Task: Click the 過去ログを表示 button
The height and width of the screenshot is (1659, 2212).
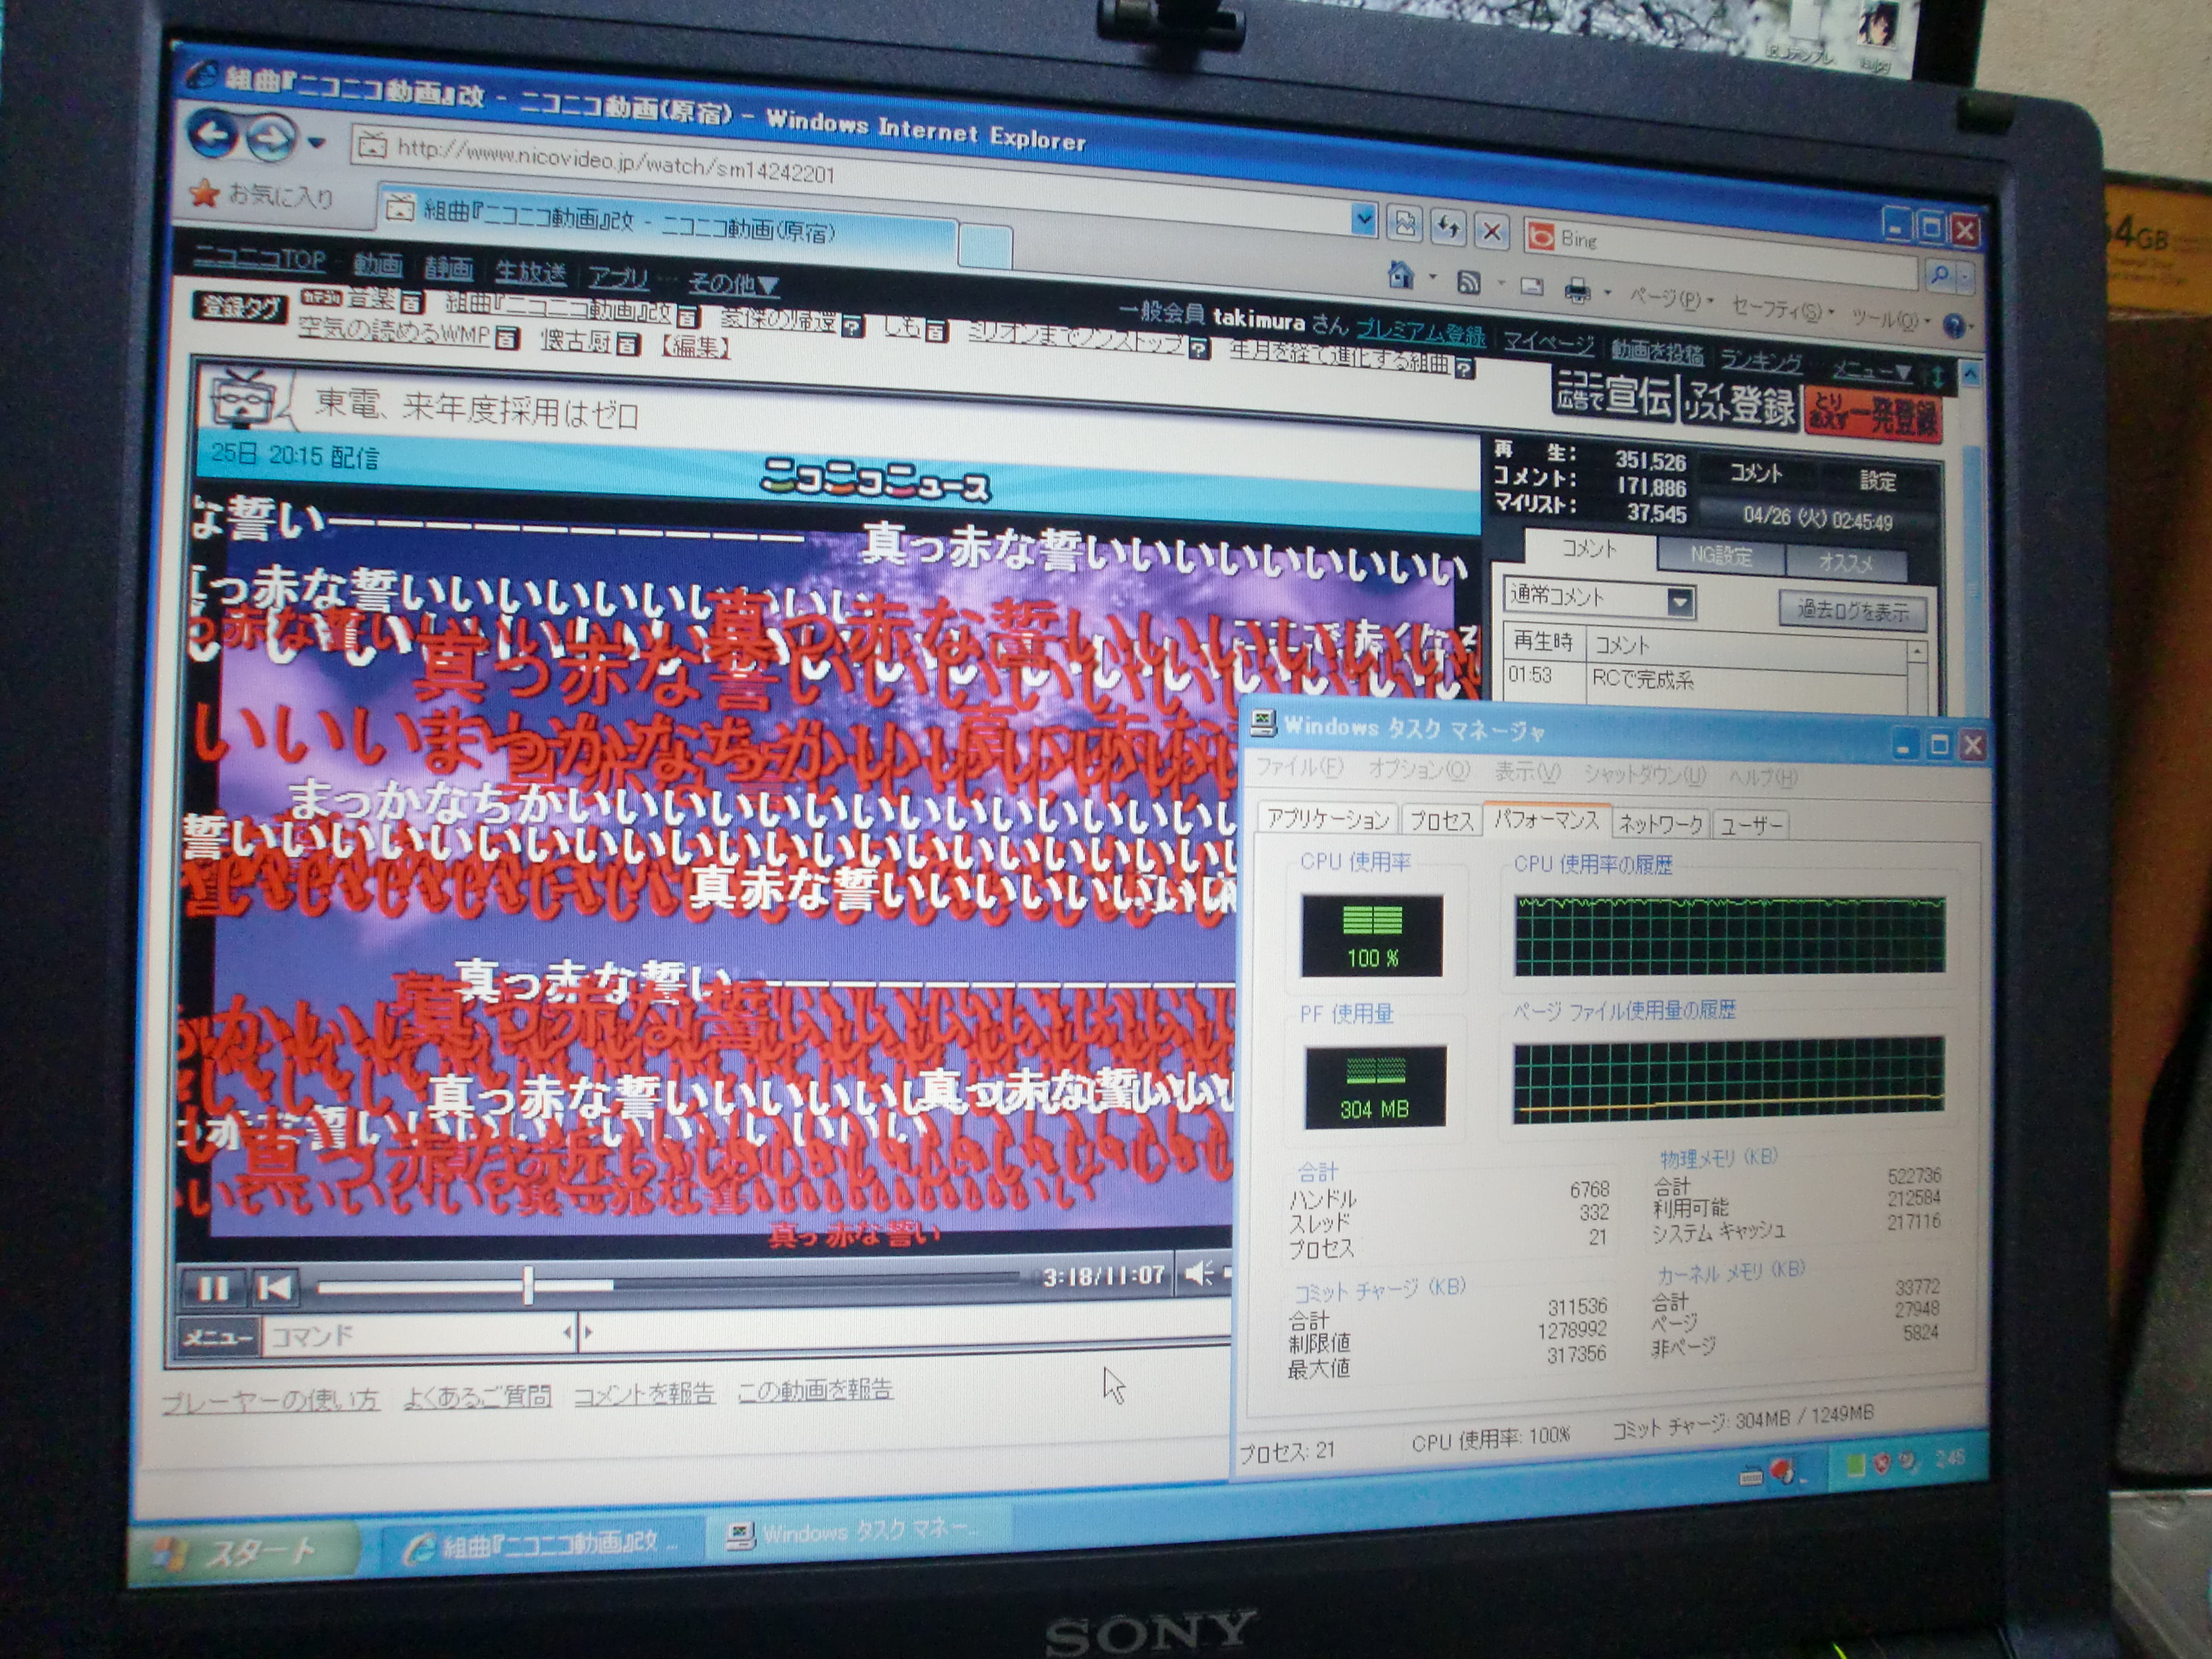Action: coord(1853,610)
